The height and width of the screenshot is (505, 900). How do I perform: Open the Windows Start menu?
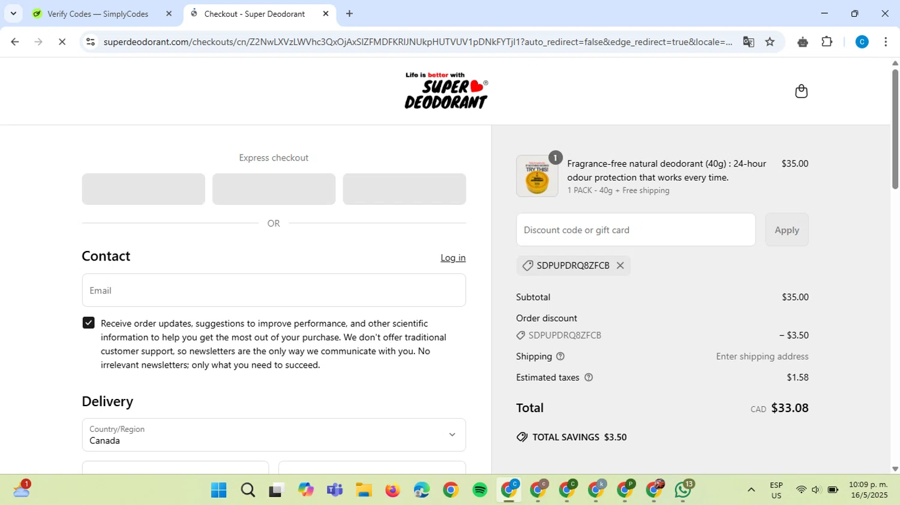click(x=219, y=490)
